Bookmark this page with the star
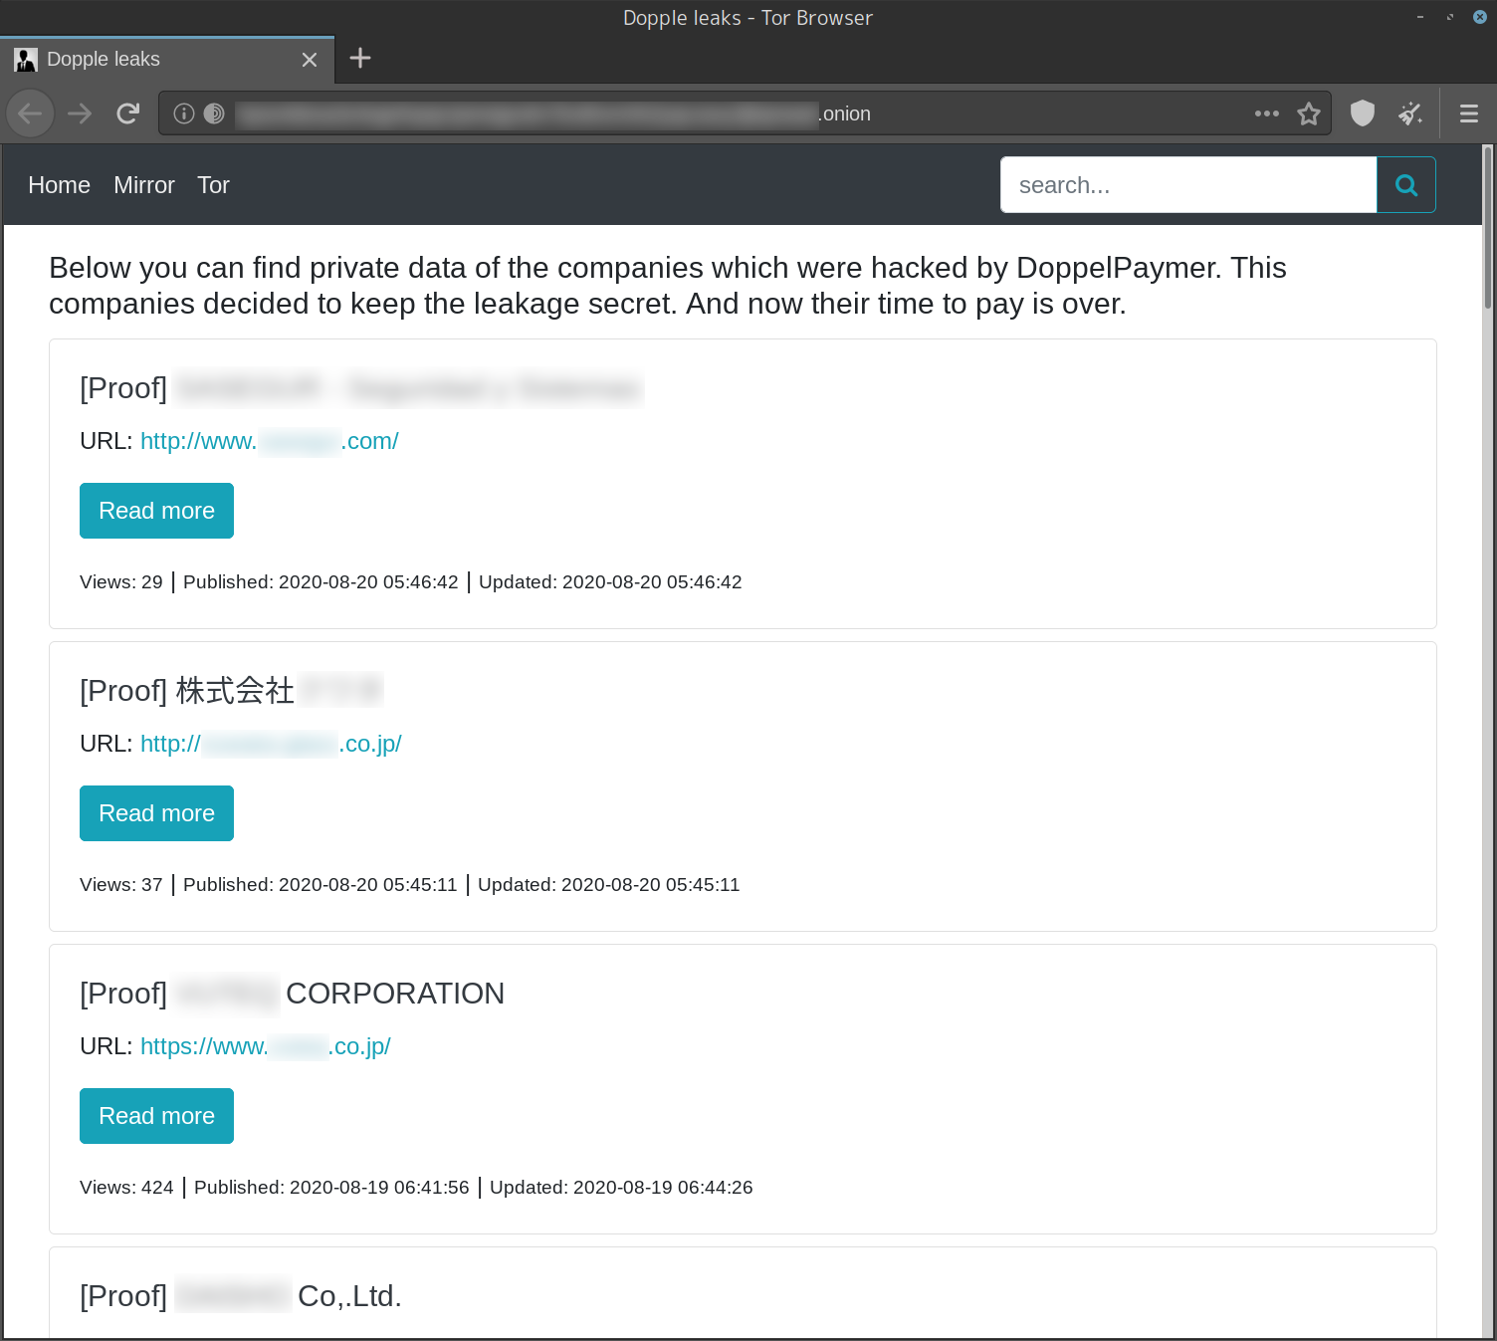Viewport: 1497px width, 1341px height. (1309, 113)
